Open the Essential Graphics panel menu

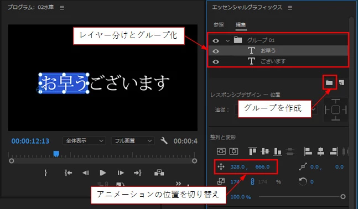(x=290, y=8)
